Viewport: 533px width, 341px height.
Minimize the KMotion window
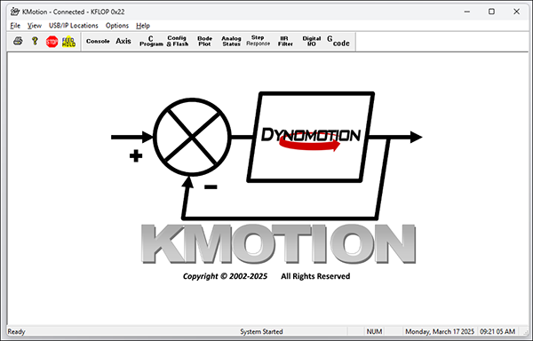point(467,12)
